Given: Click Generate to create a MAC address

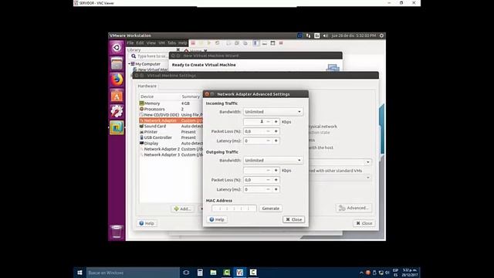Looking at the screenshot, I should tap(271, 208).
